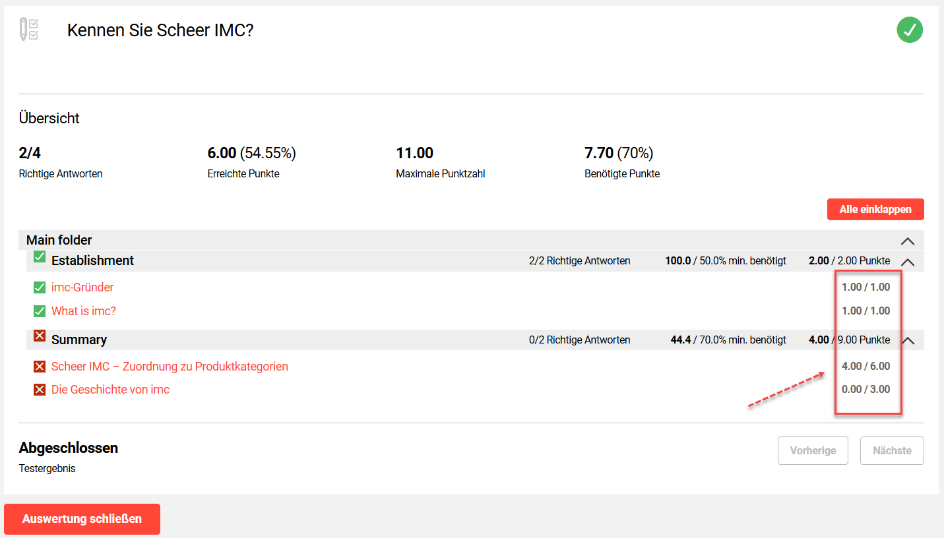The image size is (944, 538).
Task: Click the Abgeschlossen status heading
Action: pyautogui.click(x=69, y=448)
